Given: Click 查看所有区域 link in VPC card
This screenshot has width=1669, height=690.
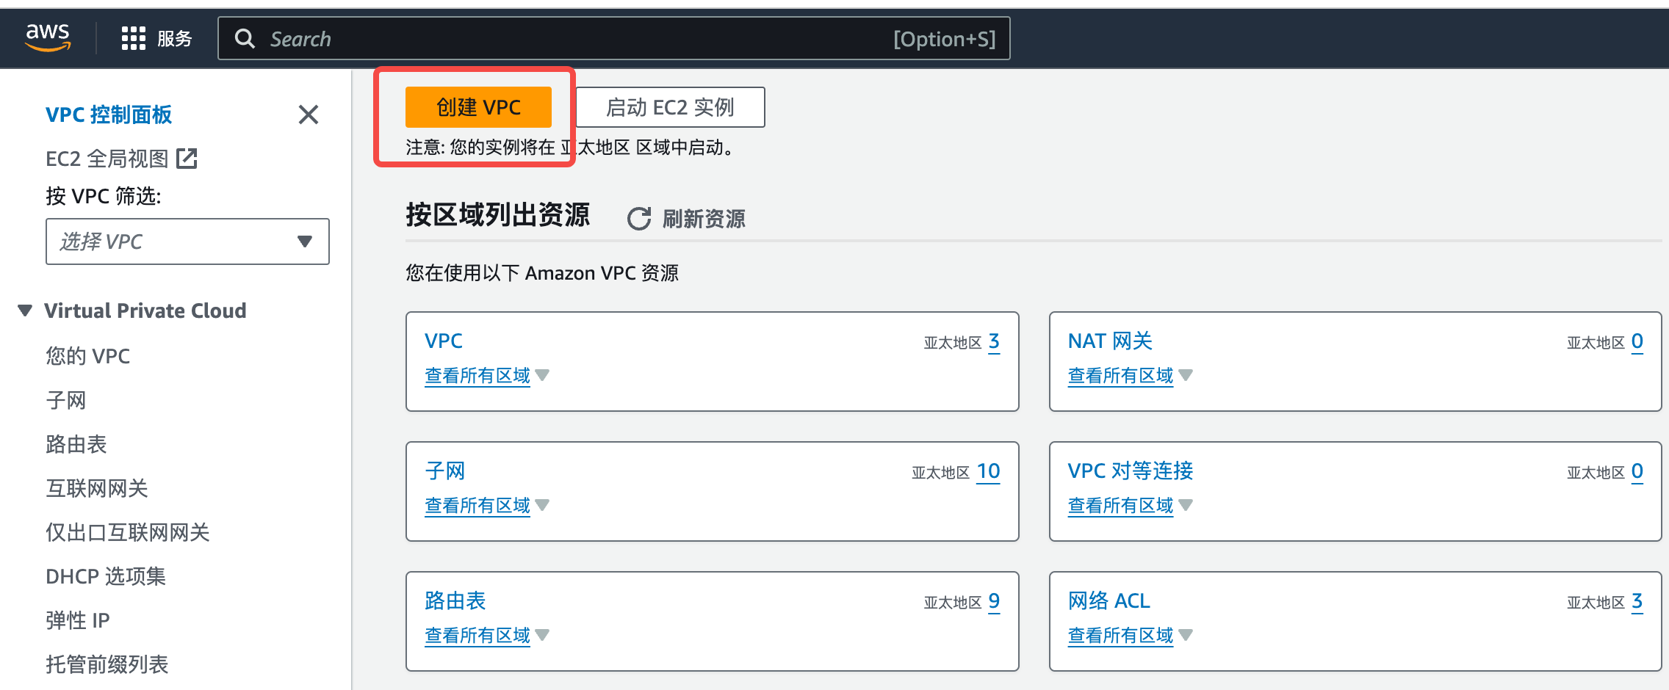Looking at the screenshot, I should point(477,376).
